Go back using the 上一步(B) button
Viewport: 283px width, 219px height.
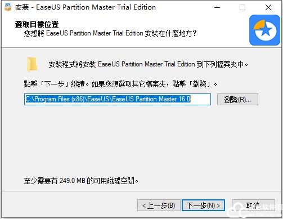159,205
